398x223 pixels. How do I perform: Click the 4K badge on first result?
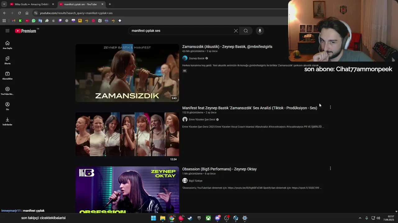point(184,71)
